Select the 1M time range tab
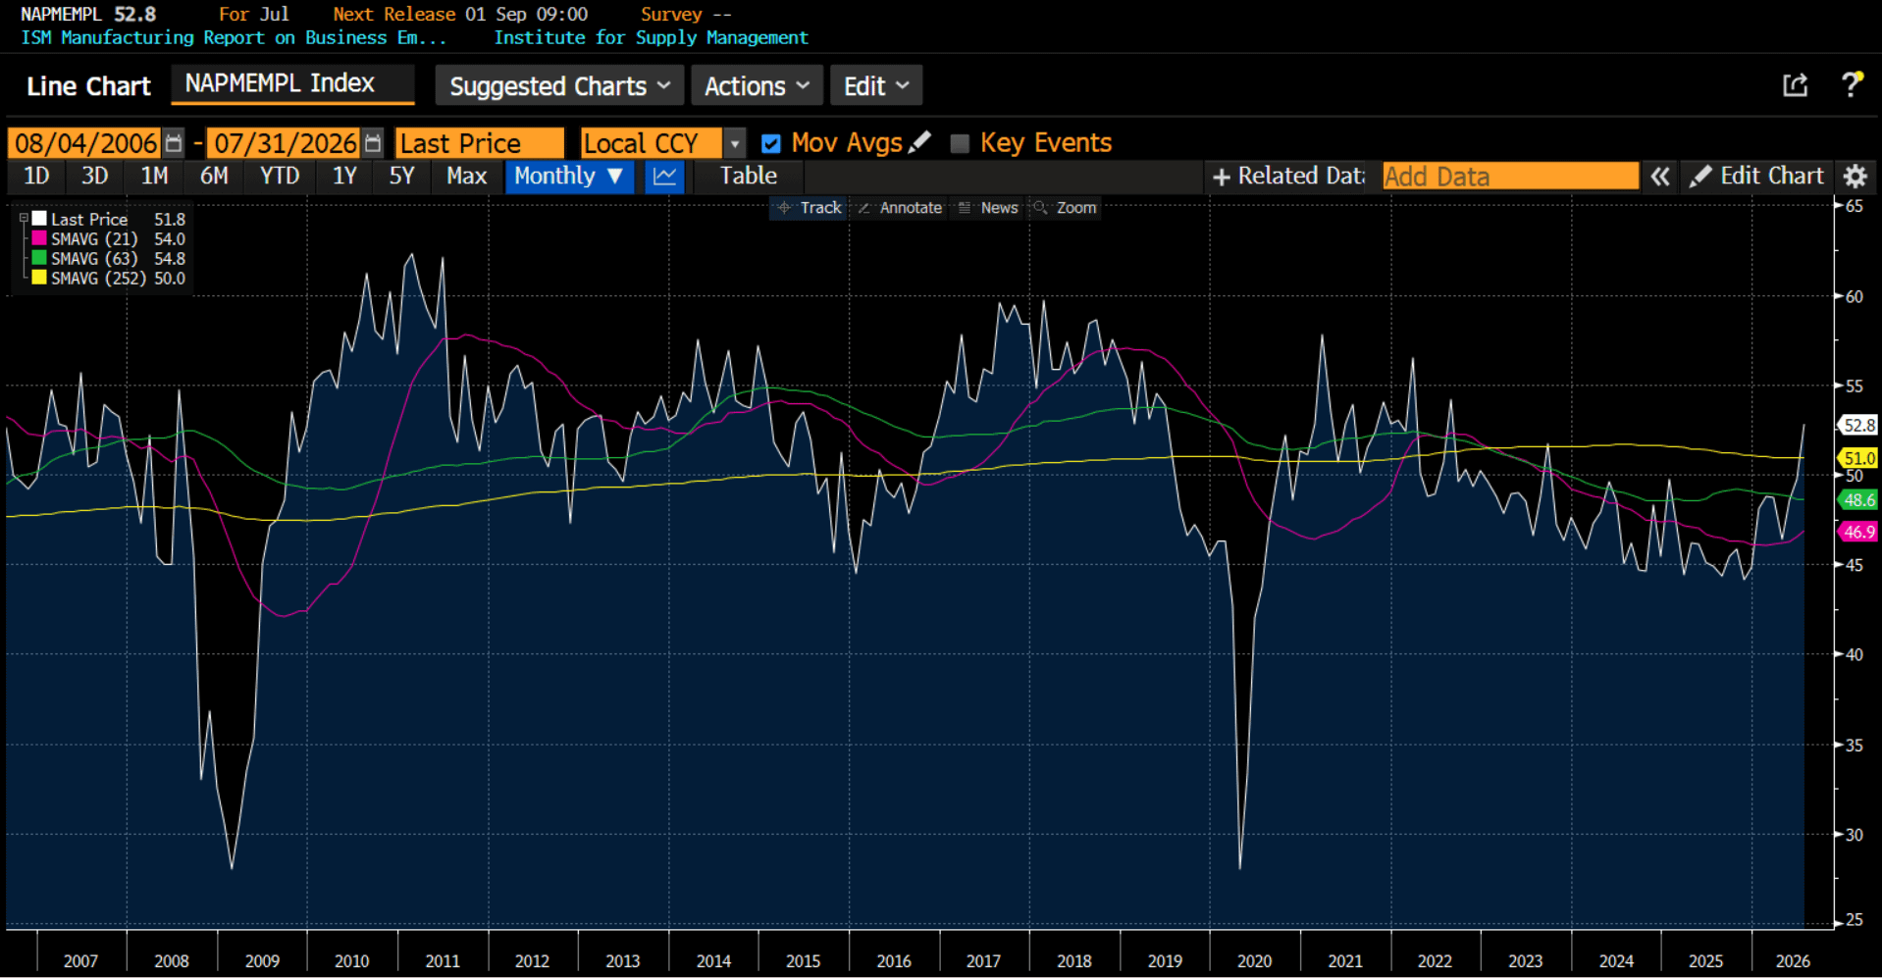 tap(154, 177)
